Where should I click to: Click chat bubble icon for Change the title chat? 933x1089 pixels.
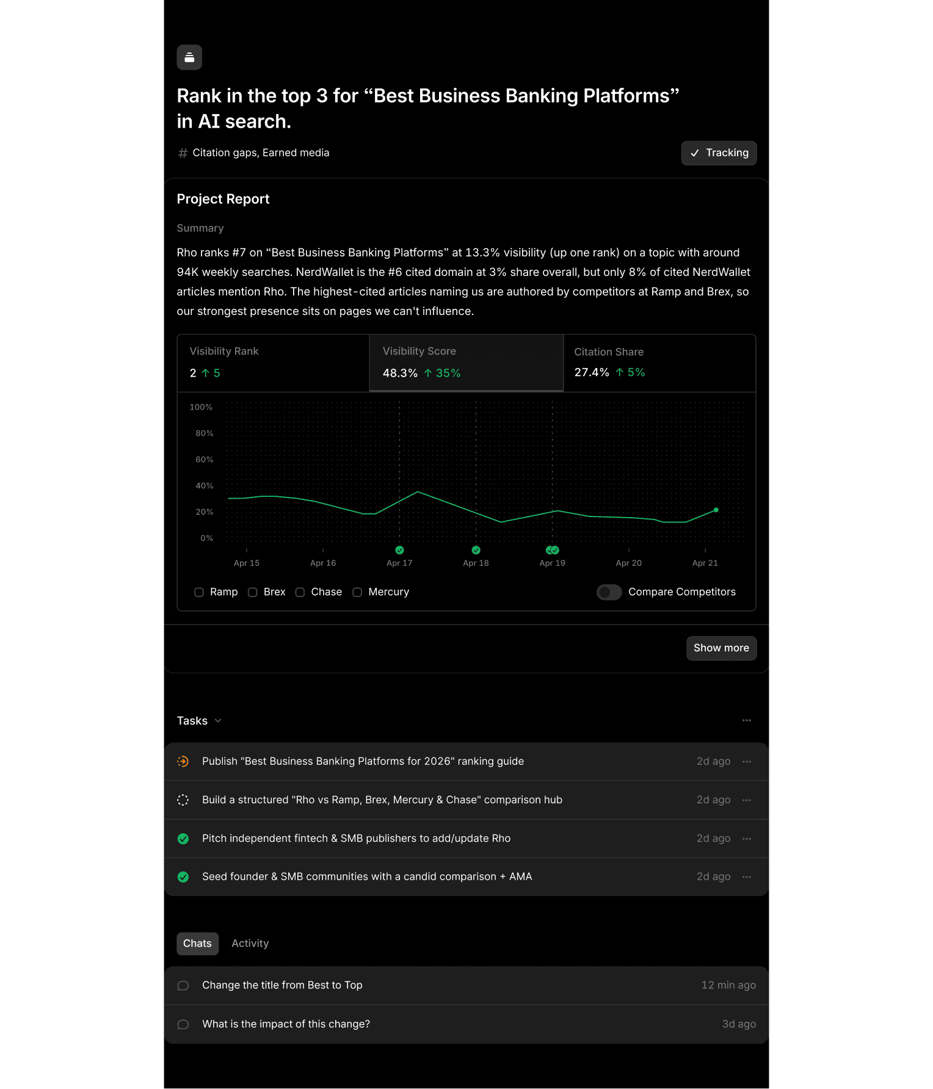click(x=183, y=986)
